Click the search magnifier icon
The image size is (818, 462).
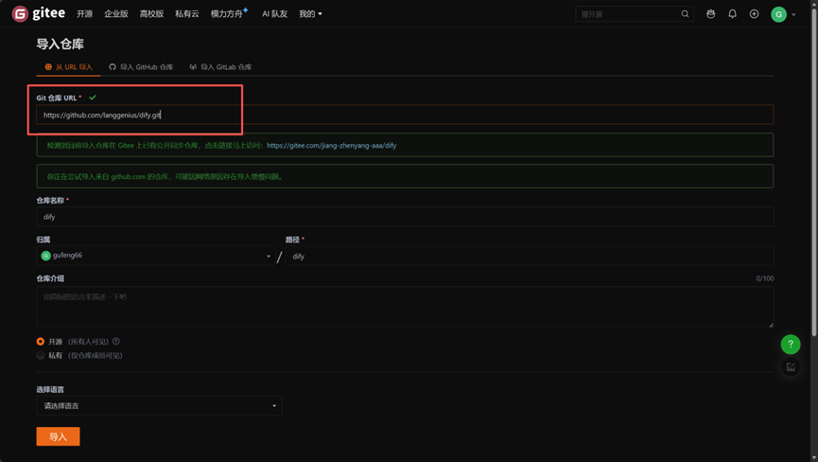685,14
